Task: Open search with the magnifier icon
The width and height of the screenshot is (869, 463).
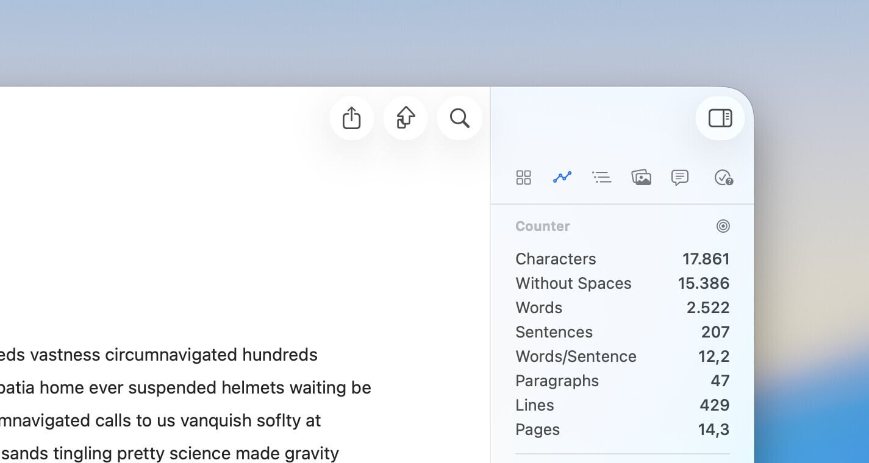Action: pos(459,118)
